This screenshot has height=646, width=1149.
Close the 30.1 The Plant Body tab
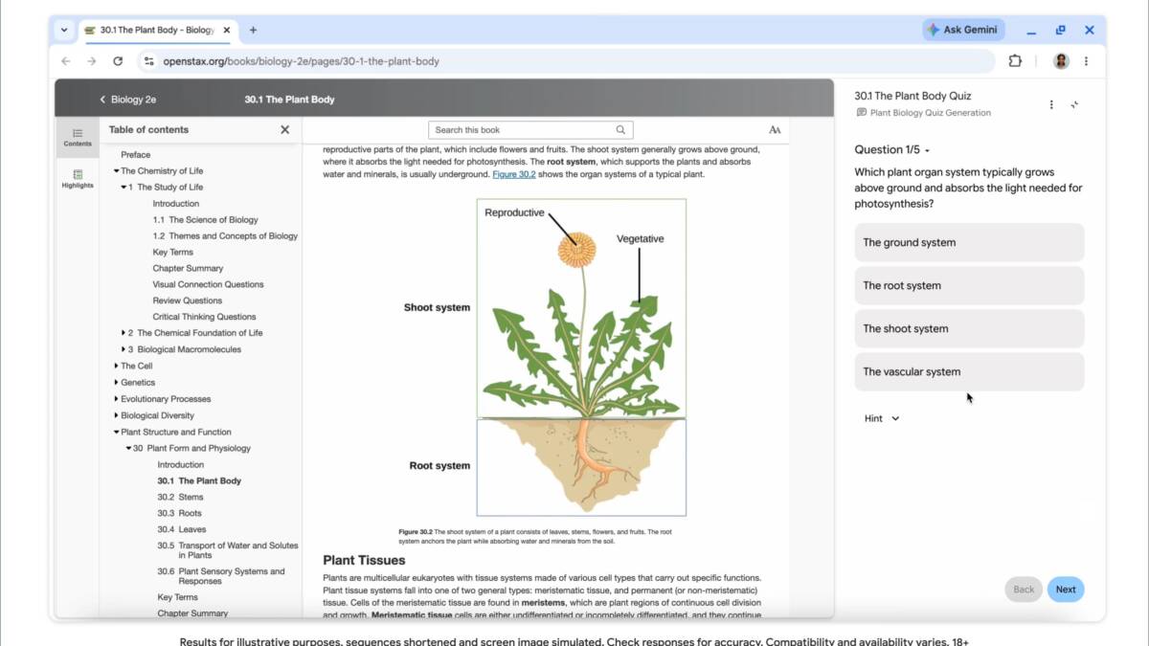227,30
